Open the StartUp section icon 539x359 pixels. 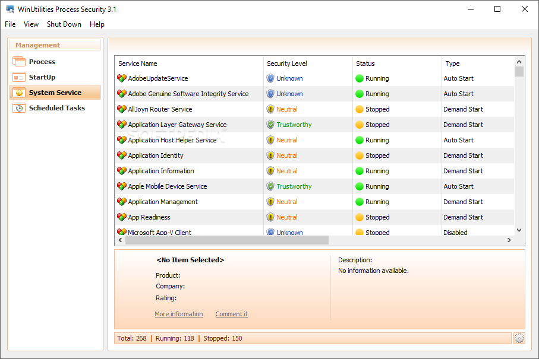[x=19, y=77]
